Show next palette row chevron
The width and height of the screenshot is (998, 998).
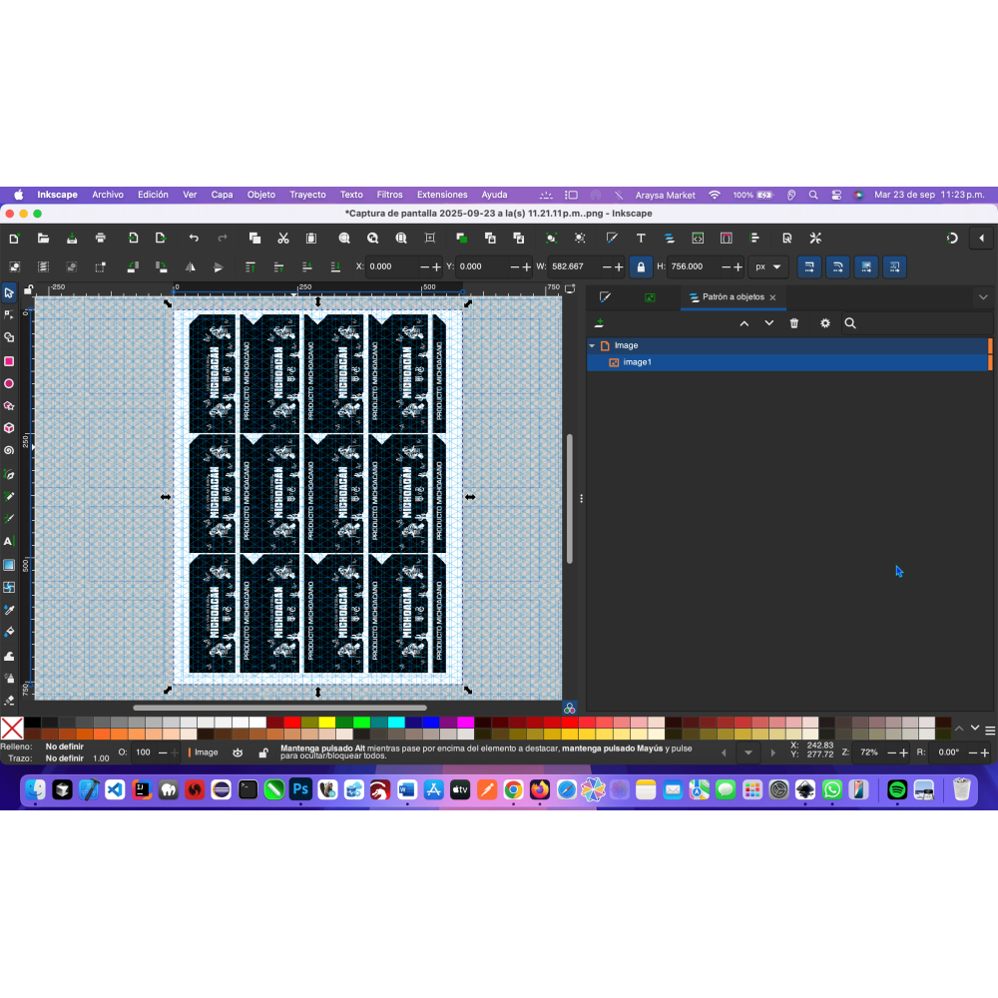pyautogui.click(x=975, y=729)
